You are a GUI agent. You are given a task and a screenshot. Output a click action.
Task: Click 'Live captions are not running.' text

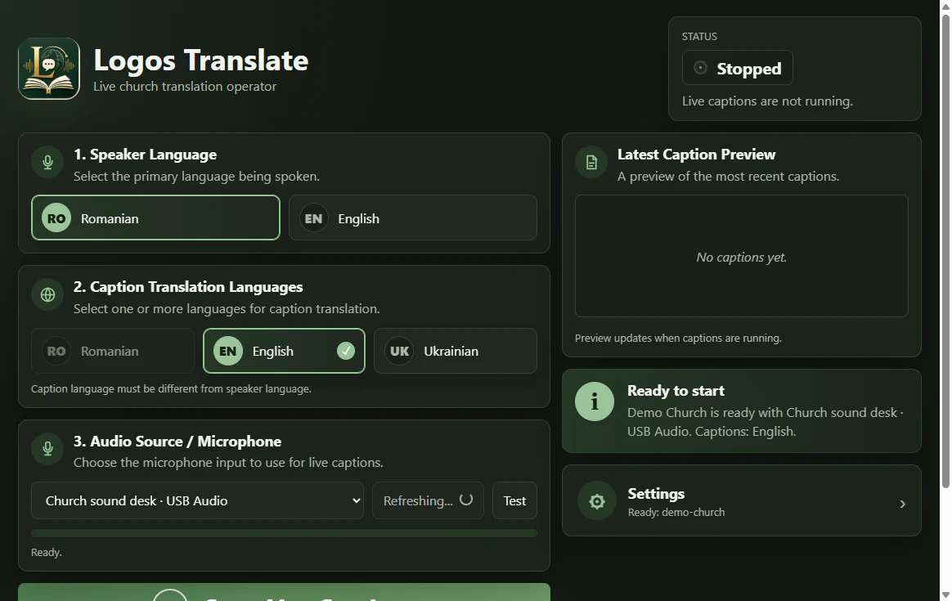coord(767,101)
